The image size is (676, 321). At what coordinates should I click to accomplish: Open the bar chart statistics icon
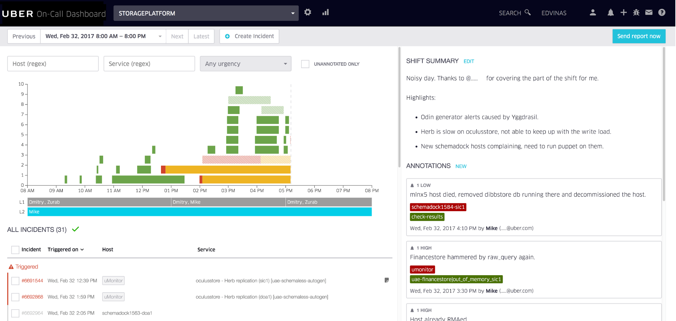325,12
